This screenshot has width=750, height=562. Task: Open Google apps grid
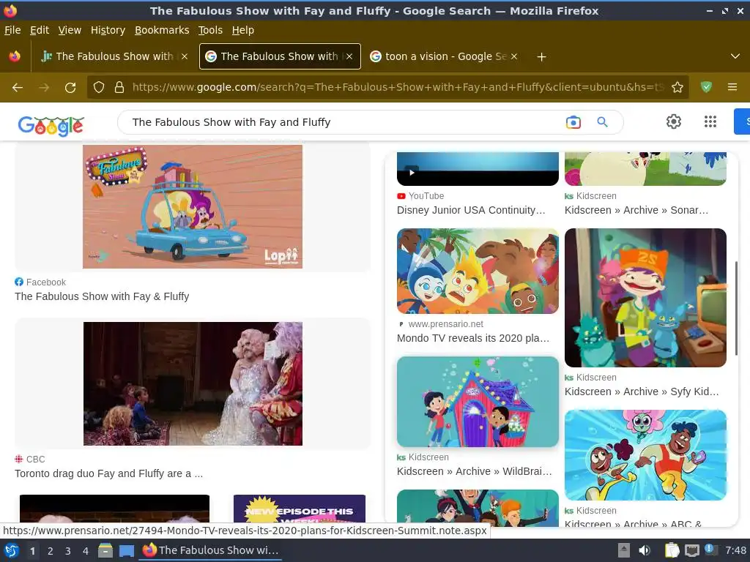pyautogui.click(x=710, y=121)
